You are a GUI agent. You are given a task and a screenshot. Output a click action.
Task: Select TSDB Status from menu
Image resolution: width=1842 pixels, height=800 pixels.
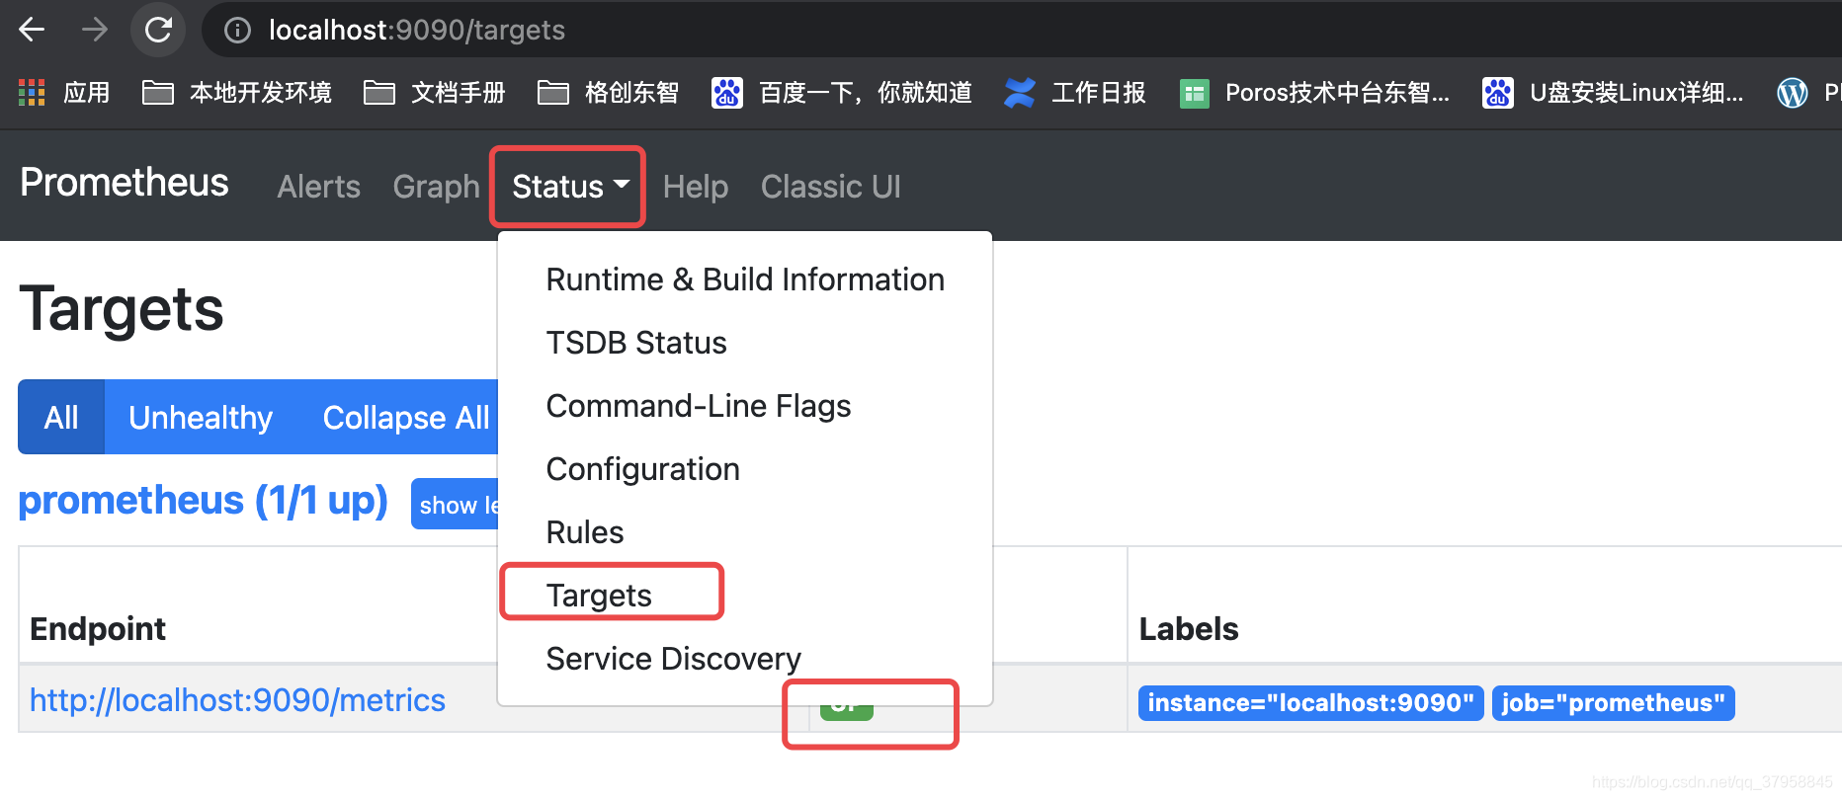745,343
